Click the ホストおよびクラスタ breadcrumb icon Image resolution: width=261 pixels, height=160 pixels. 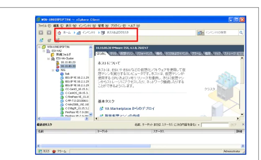click(103, 33)
